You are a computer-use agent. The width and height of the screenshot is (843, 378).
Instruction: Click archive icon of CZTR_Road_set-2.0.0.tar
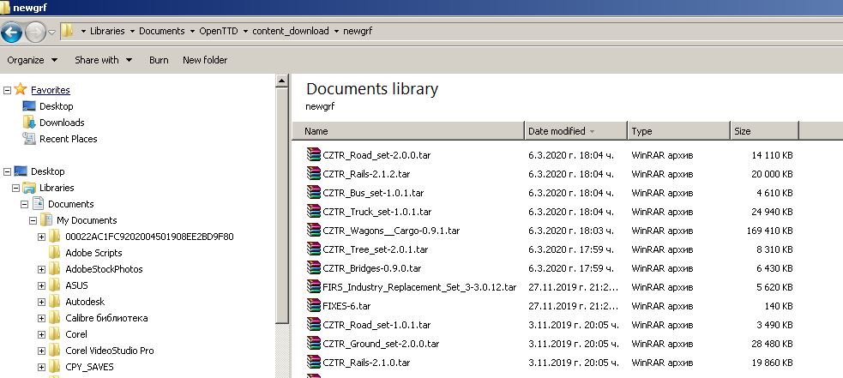[x=313, y=155]
